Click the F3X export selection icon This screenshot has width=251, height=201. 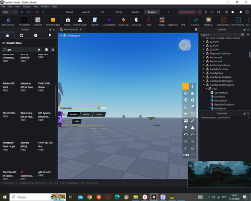193,141
